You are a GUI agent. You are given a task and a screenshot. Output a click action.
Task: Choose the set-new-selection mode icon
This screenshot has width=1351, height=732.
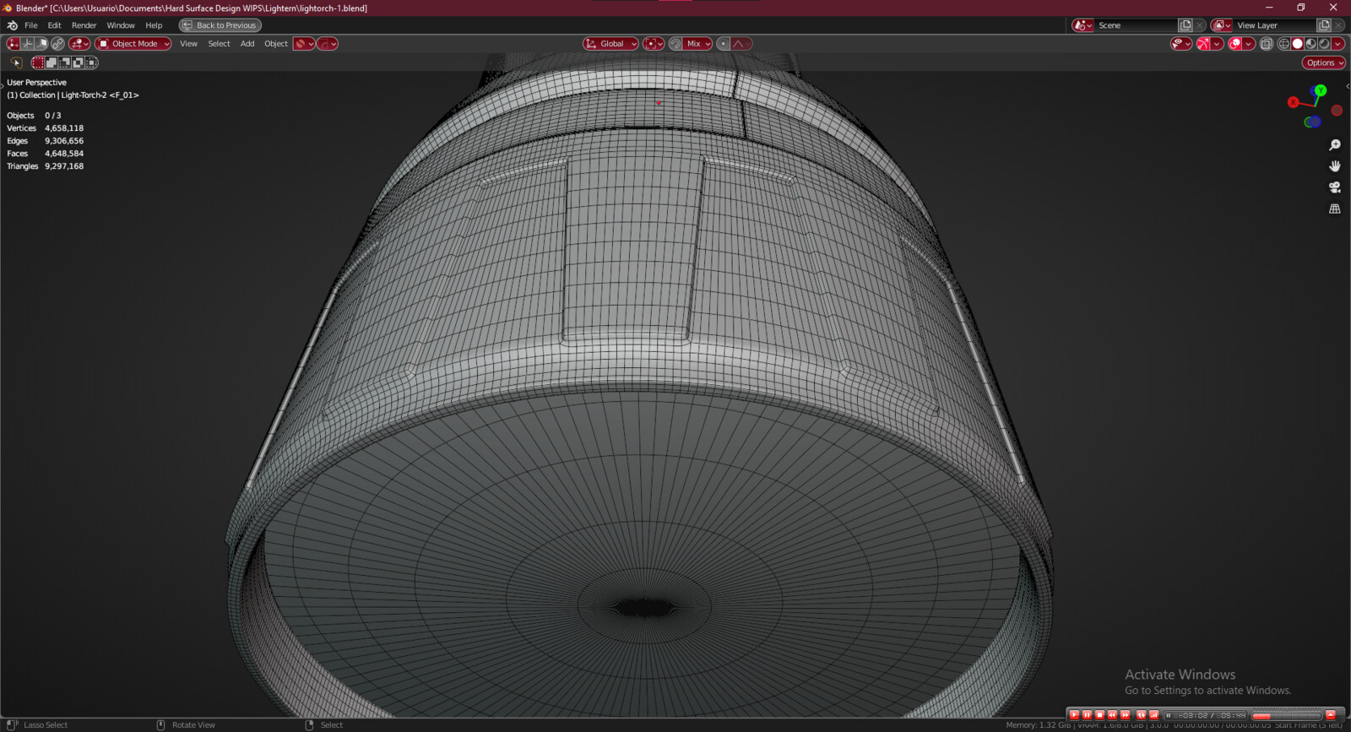pos(38,62)
